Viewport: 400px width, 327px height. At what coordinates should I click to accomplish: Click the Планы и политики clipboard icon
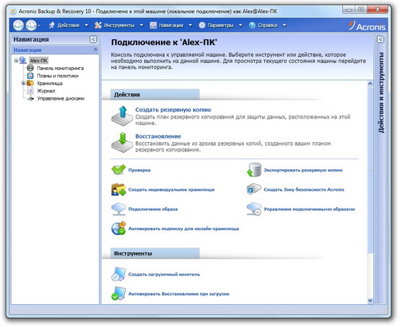point(30,76)
